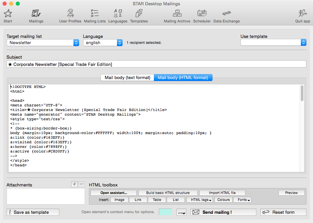Screen dimensions: 313x223
Task: Open the Languages toolbar icon
Action: pyautogui.click(x=118, y=14)
